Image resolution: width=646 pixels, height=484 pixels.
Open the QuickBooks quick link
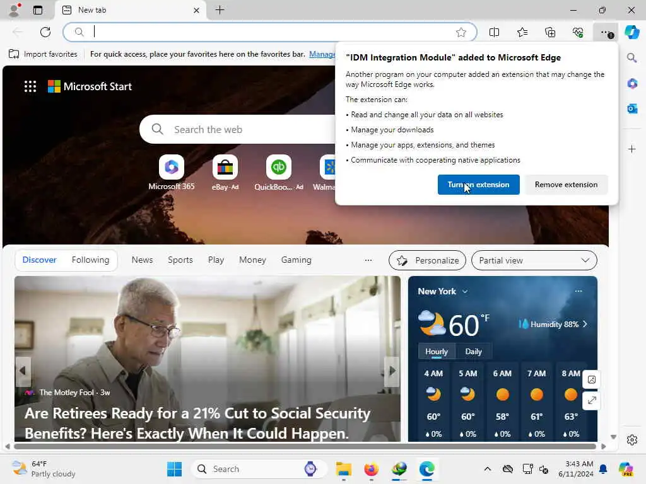[x=278, y=173]
